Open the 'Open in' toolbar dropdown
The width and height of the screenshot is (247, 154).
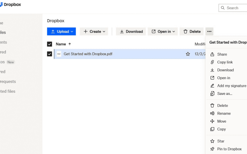click(x=163, y=31)
